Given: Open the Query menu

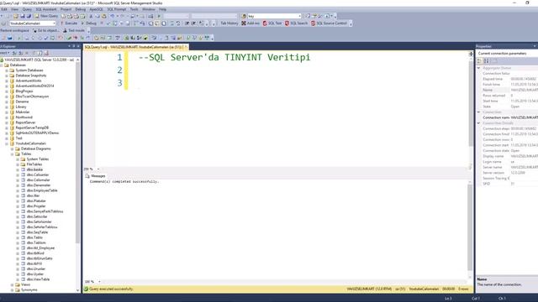Looking at the screenshot, I should click(27, 9).
